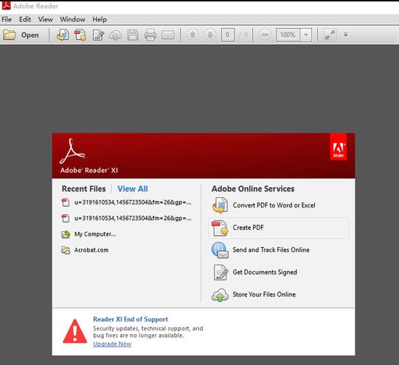This screenshot has width=399, height=365.
Task: Click the globe envelope Send Files icon
Action: pyautogui.click(x=220, y=250)
